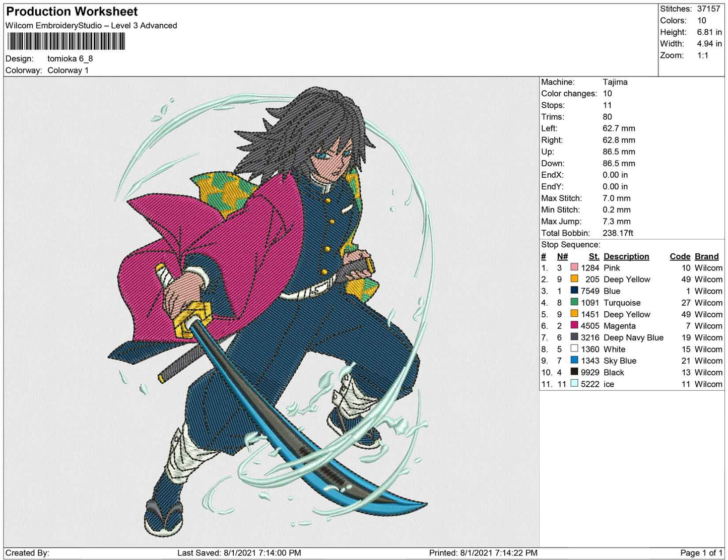728x560 pixels.
Task: Click the stitch count '7549' for Blue
Action: click(590, 291)
